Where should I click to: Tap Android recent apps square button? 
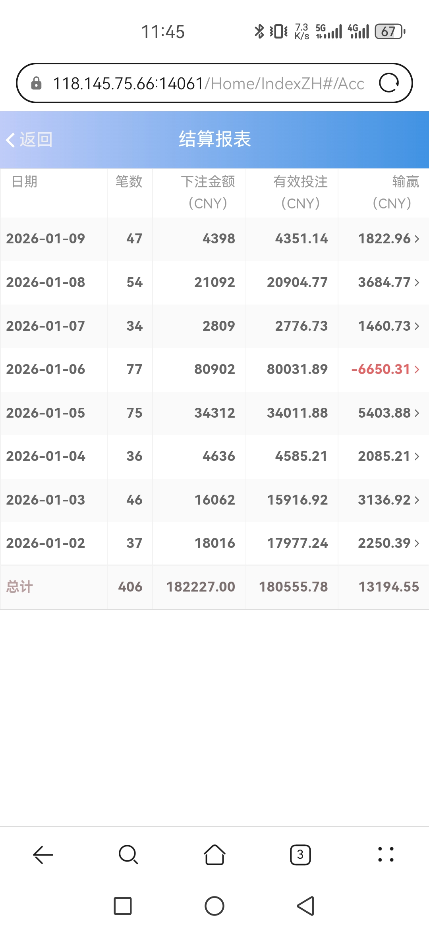(x=123, y=906)
